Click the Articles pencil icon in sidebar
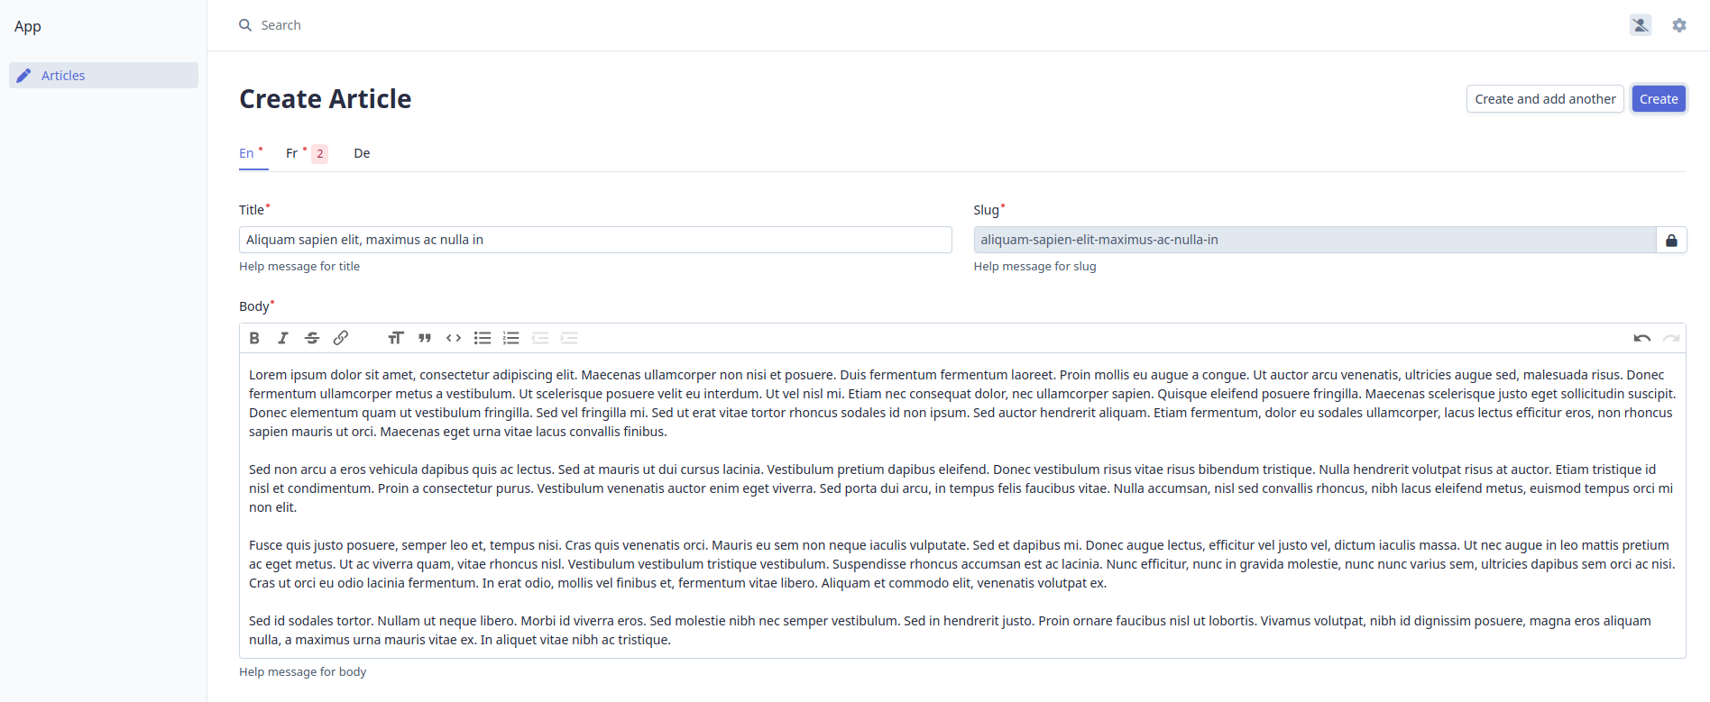1710x702 pixels. pyautogui.click(x=24, y=76)
